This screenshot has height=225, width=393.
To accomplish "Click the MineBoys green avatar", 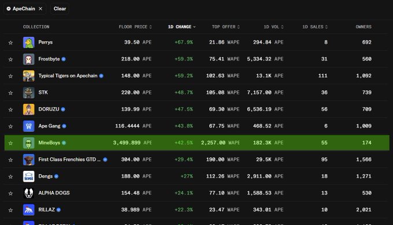I will [28, 143].
